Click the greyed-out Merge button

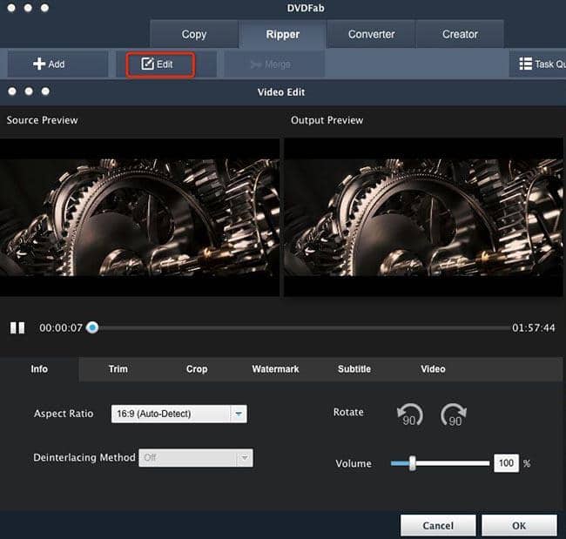[274, 64]
